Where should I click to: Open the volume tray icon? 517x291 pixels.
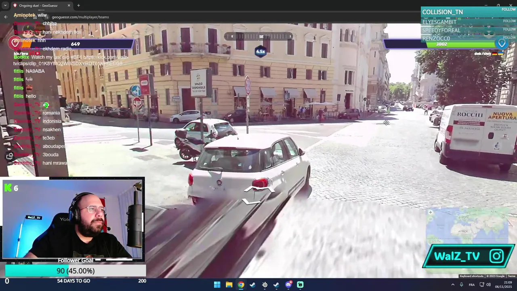[x=488, y=285]
